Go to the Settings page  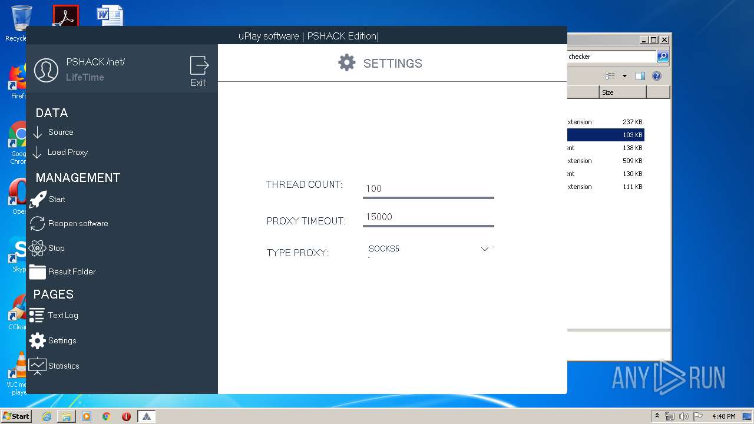(x=62, y=340)
